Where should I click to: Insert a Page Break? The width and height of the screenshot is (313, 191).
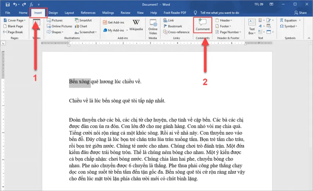13,32
